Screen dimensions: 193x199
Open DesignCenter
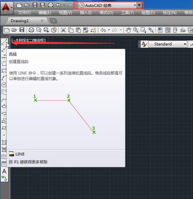168,30
